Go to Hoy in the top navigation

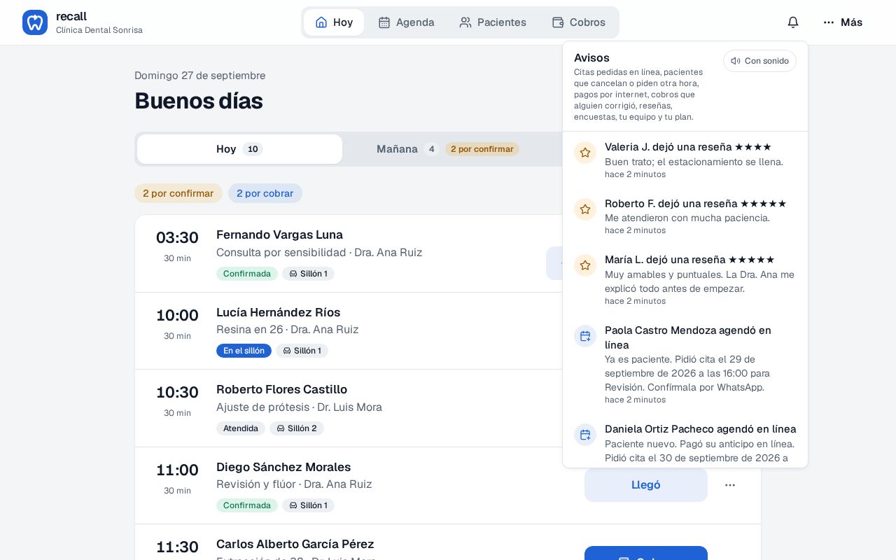334,22
